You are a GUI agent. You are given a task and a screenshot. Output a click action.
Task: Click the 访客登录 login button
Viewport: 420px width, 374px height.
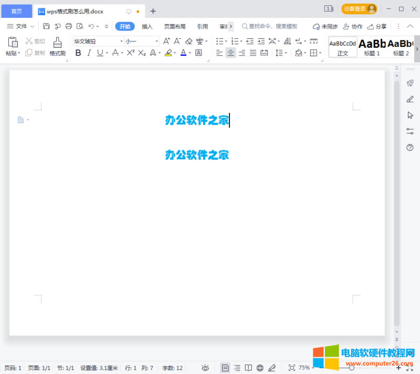pos(359,9)
